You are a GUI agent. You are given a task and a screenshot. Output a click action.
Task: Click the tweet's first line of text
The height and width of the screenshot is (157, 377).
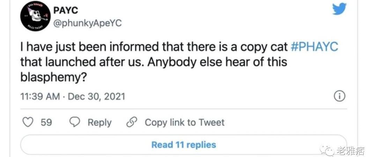pyautogui.click(x=154, y=47)
